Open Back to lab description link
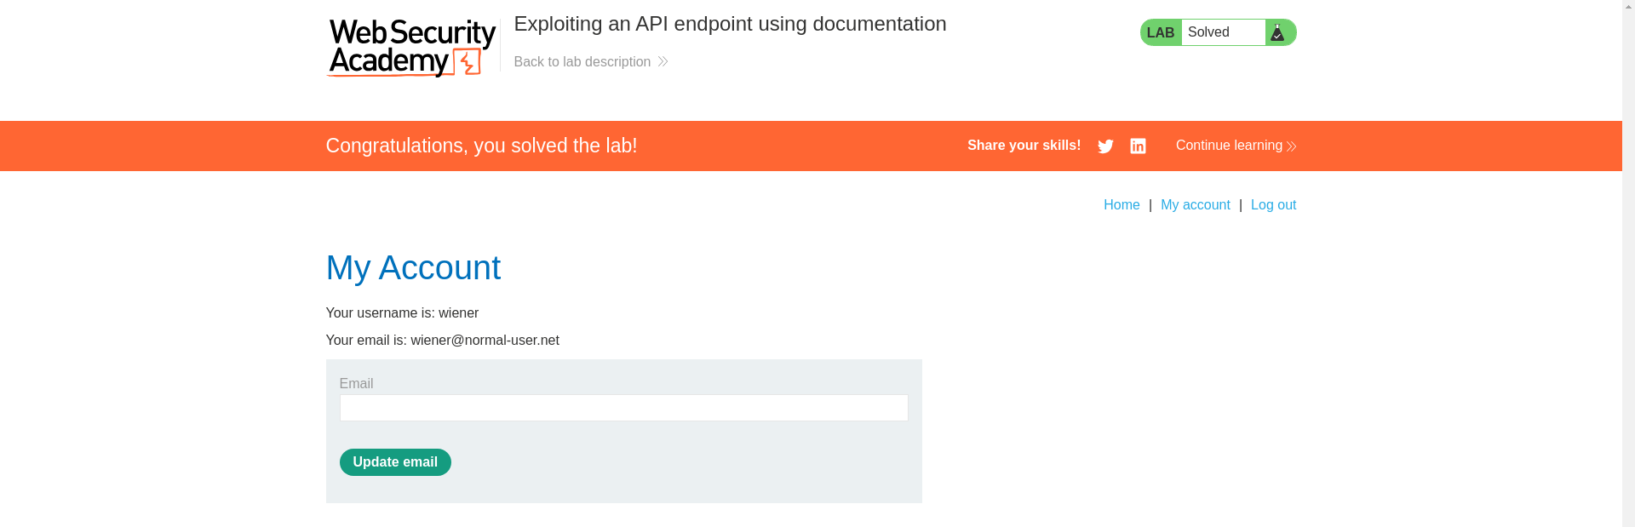Image resolution: width=1635 pixels, height=527 pixels. pos(590,62)
